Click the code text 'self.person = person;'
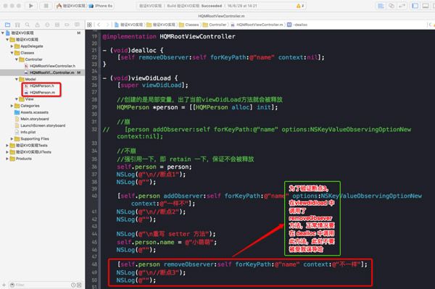Viewport: 435px width, 289px height. 154,167
